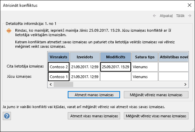Click empty Modificēts cell in Jūsu izmaiņas row
195x132 pixels.
pos(116,77)
